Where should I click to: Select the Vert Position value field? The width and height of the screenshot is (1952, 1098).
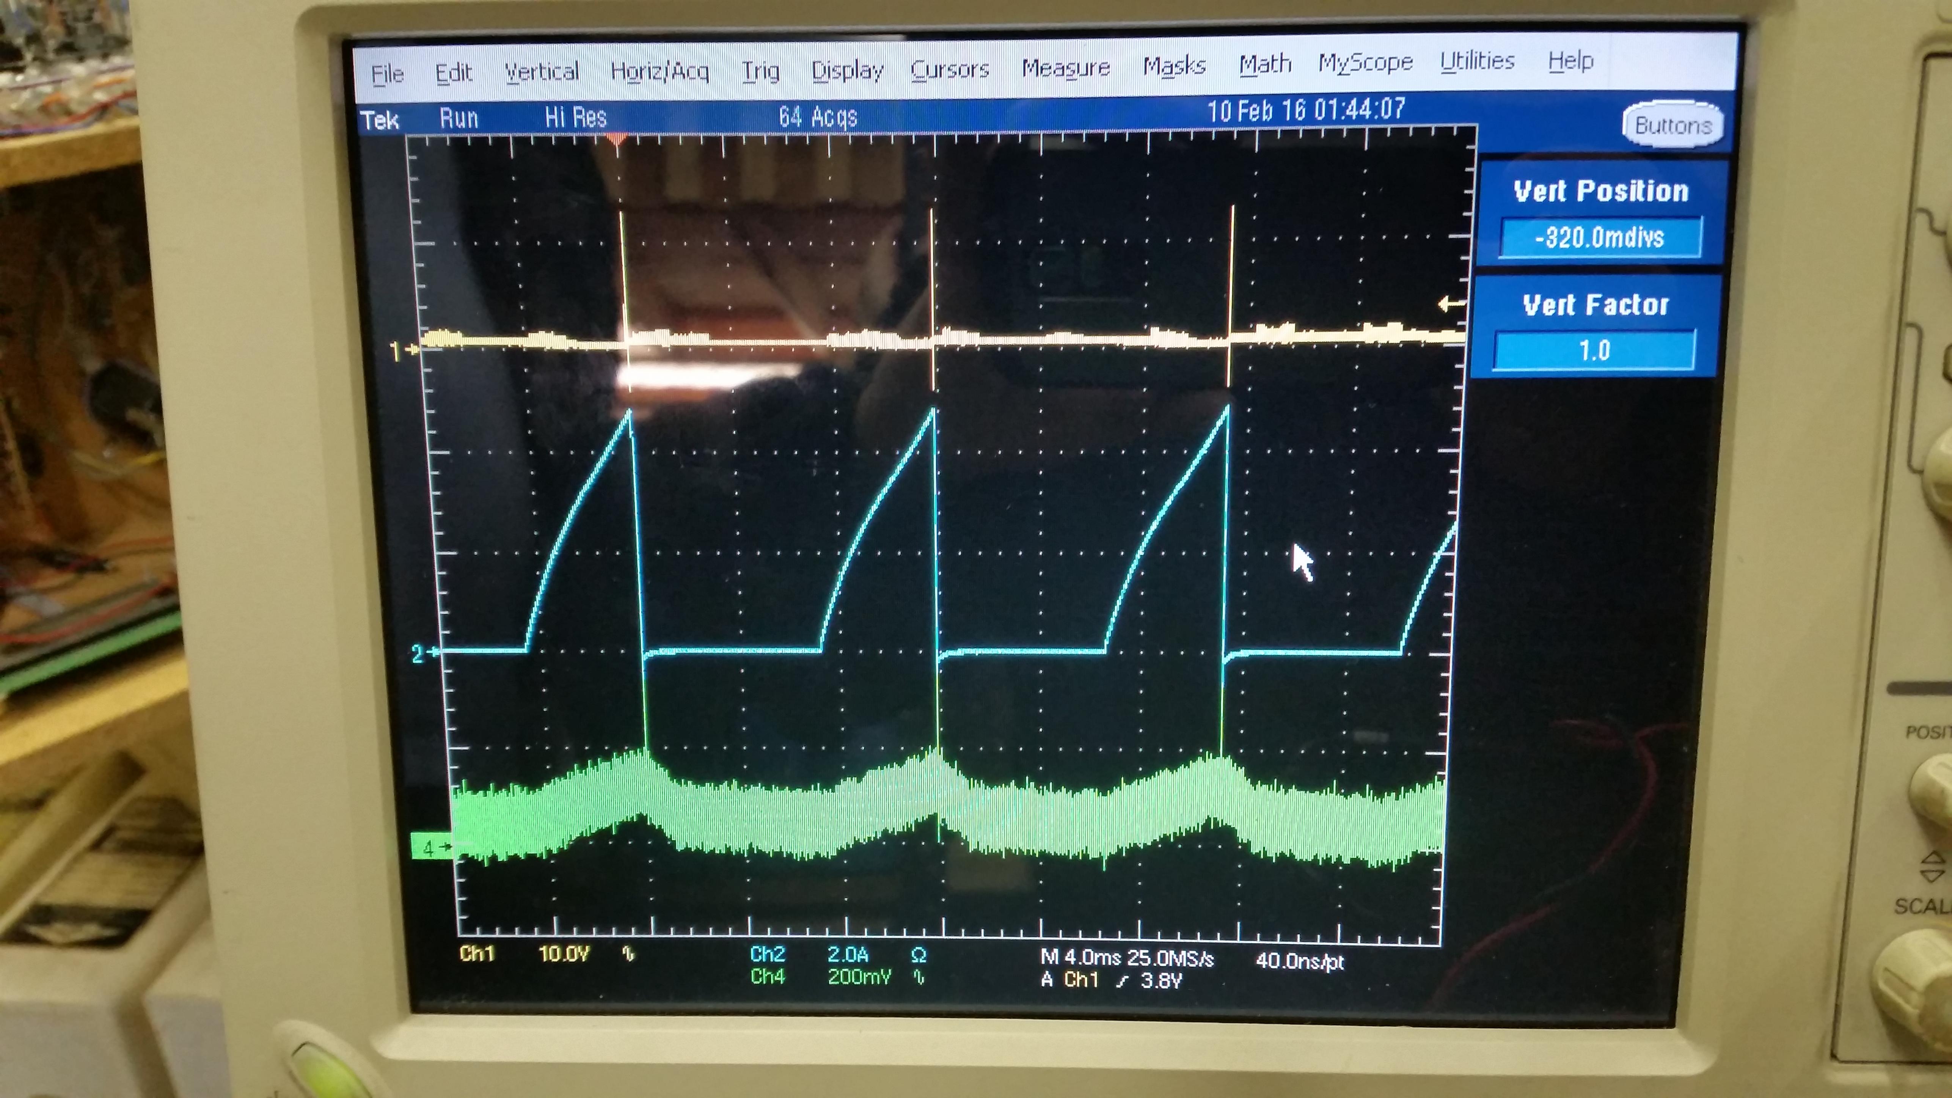click(1600, 238)
